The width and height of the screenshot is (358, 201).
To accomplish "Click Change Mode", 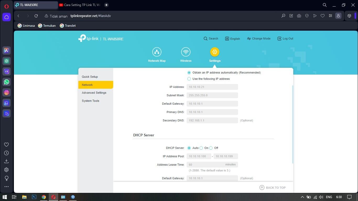I will coord(259,38).
